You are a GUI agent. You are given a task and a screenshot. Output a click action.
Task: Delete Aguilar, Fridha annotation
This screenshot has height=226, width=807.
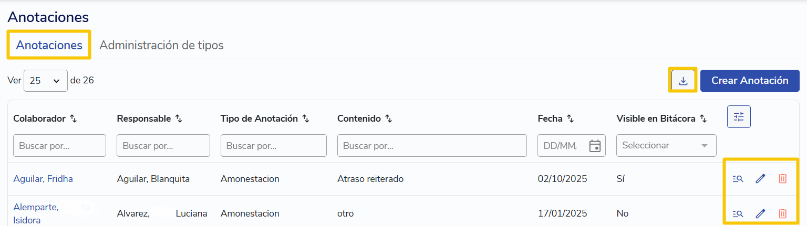[782, 179]
